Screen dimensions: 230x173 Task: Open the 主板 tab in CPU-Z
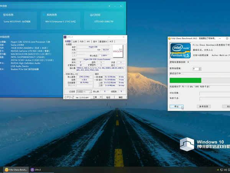75,42
